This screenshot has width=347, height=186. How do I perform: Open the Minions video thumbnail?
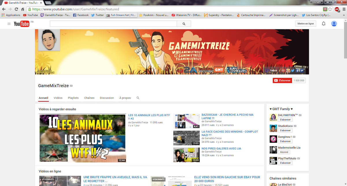[x=187, y=138]
